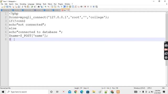Click the Close document toolbar icon
168x94 pixels.
point(13,7)
